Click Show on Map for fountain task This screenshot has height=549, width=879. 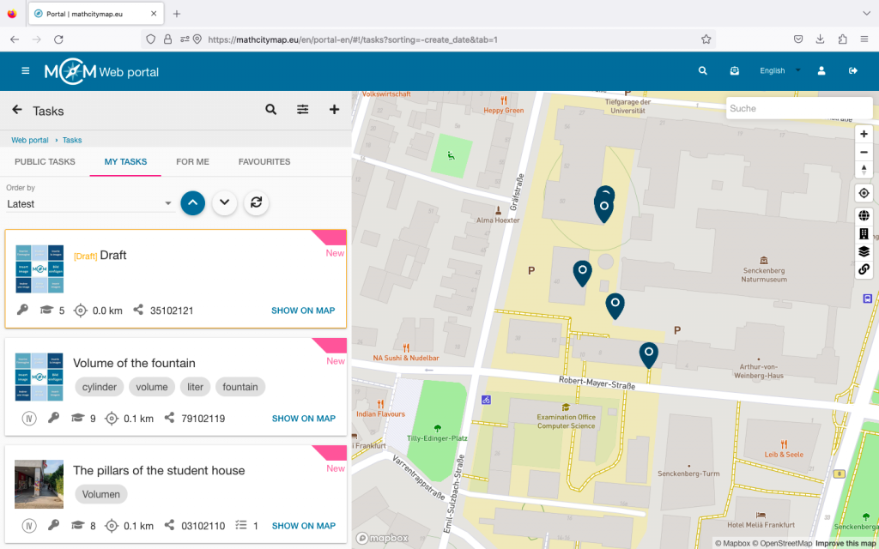[x=303, y=419]
